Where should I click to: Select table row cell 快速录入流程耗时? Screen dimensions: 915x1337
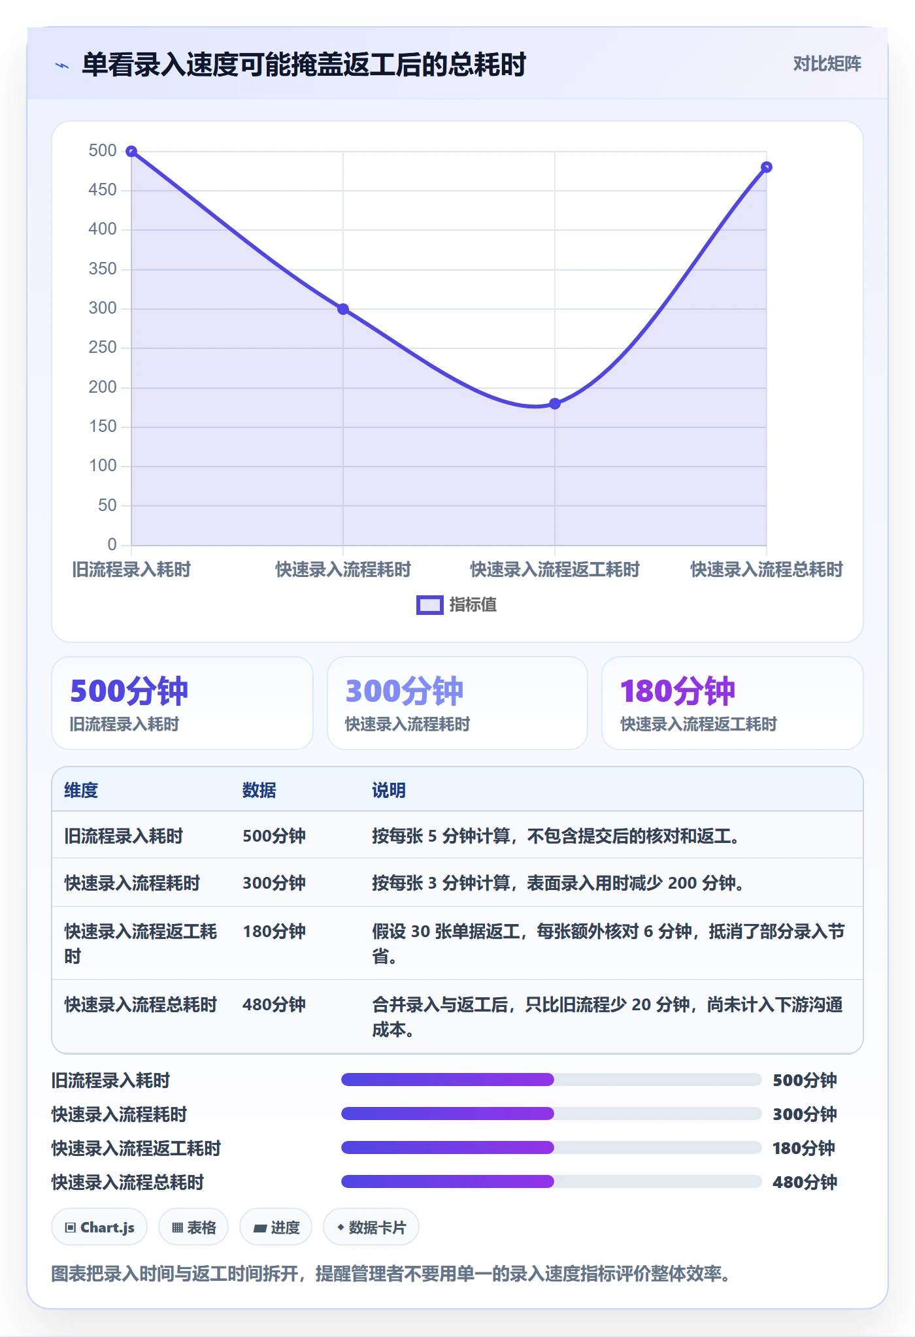[x=132, y=883]
